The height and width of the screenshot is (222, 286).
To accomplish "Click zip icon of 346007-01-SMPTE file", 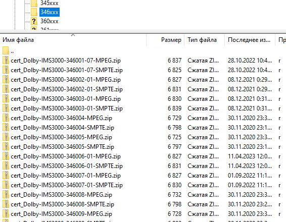I will 6,185.
